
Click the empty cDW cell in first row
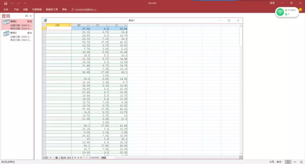59,28
